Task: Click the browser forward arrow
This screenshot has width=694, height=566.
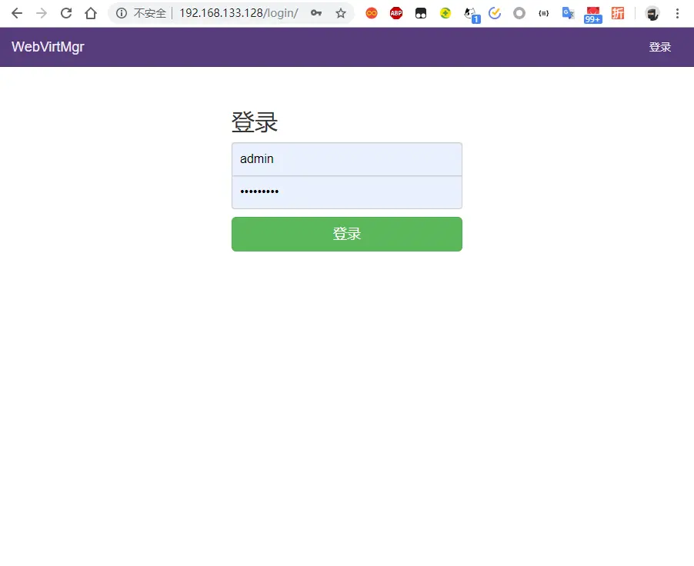Action: (42, 13)
